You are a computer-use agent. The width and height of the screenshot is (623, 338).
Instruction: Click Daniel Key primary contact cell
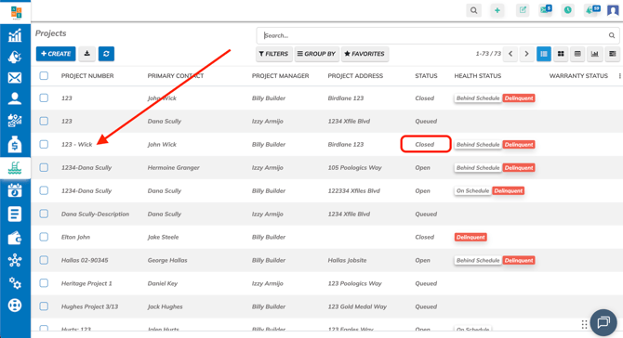163,283
